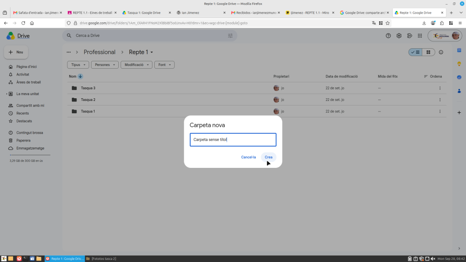
Task: Open the Google apps grid
Action: 420,35
